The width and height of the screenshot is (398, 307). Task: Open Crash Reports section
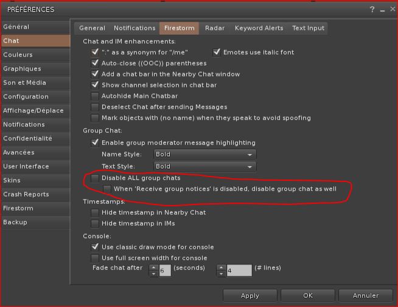pyautogui.click(x=35, y=194)
